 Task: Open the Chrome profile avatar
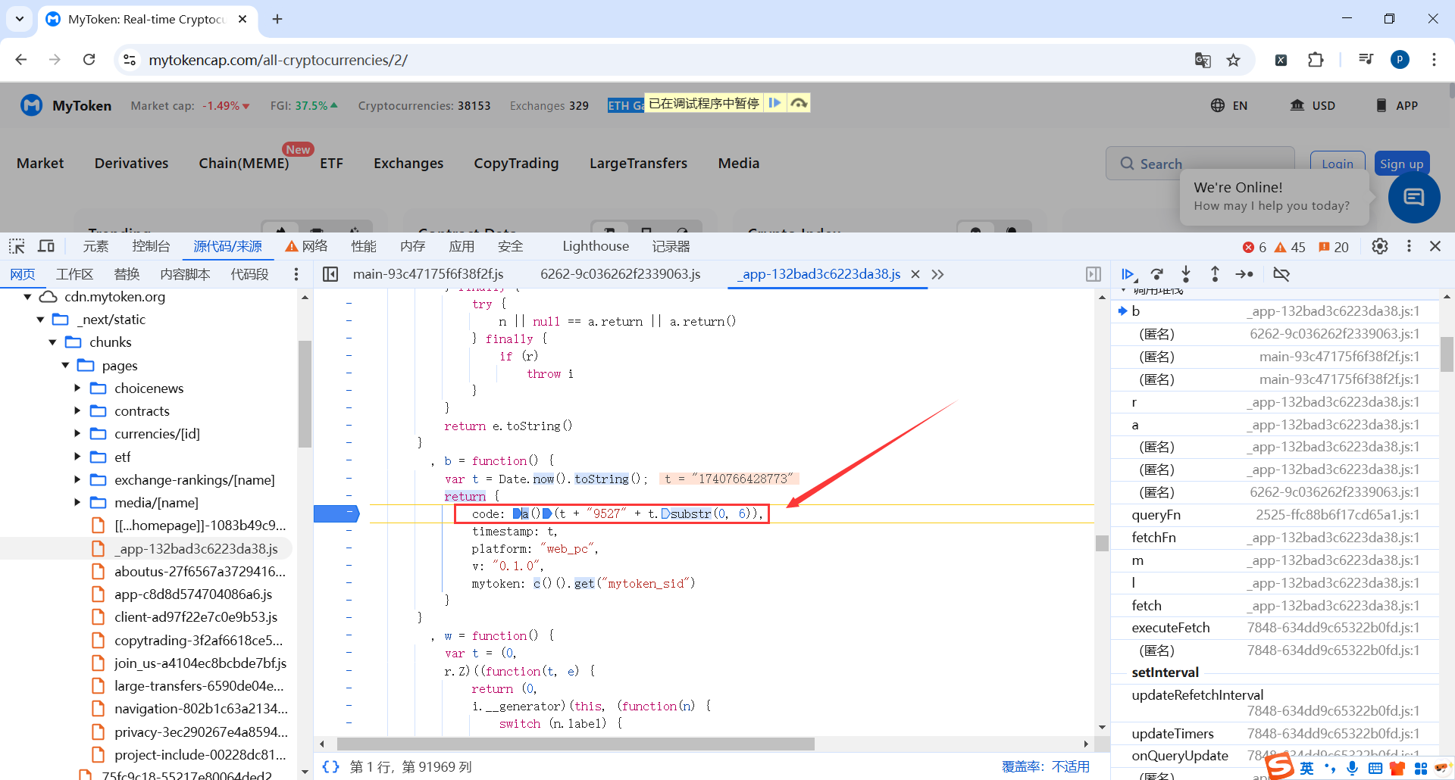pos(1400,60)
